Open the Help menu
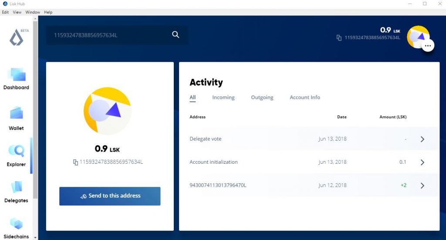 [x=48, y=12]
